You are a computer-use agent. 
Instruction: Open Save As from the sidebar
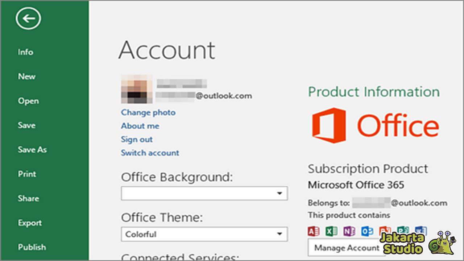32,149
